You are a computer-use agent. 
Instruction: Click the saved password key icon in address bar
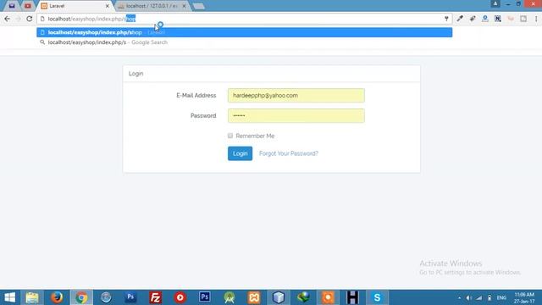tap(446, 19)
